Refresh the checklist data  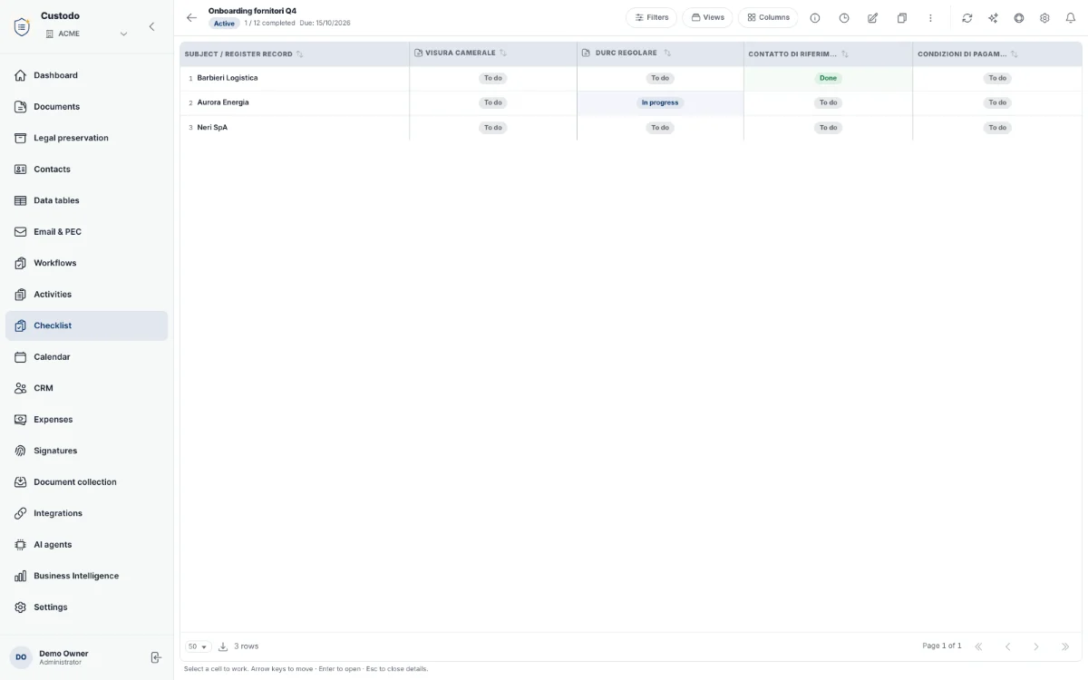pyautogui.click(x=967, y=18)
